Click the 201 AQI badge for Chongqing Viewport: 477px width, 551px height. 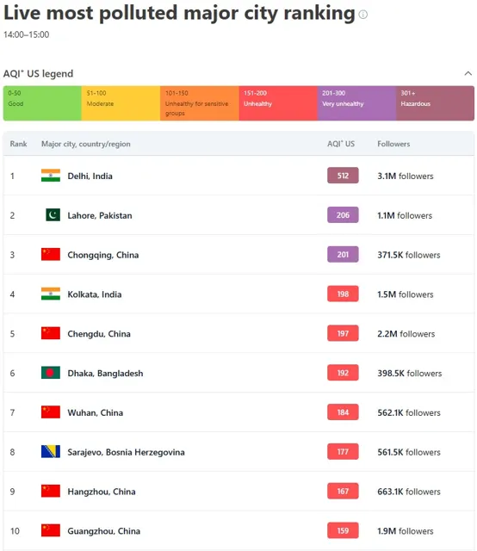tap(343, 254)
